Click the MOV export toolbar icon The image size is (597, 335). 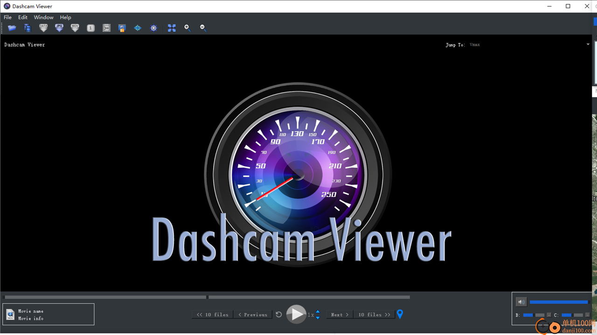point(75,28)
